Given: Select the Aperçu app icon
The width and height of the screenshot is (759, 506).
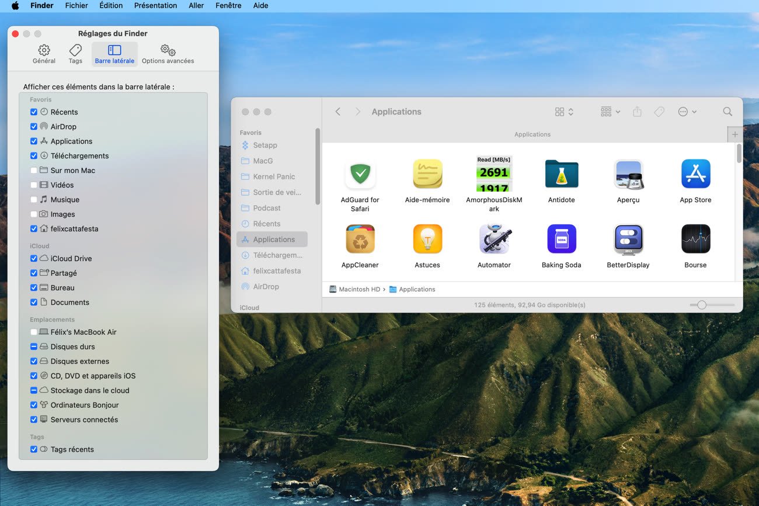Looking at the screenshot, I should pos(628,174).
